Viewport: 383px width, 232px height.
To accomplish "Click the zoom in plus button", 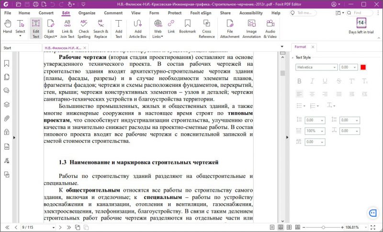I will tap(342, 227).
